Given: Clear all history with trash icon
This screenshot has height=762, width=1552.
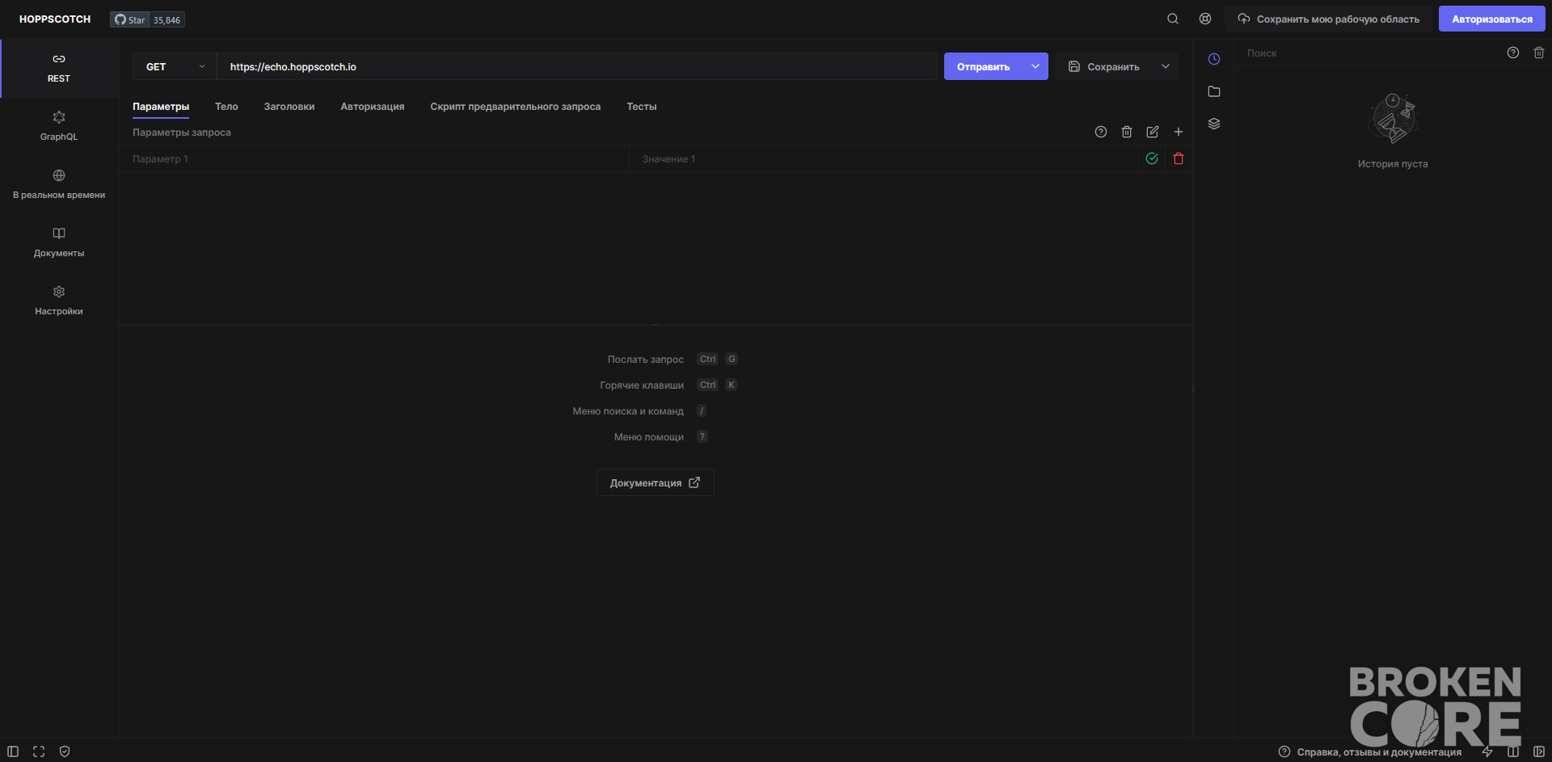Looking at the screenshot, I should [x=1538, y=53].
